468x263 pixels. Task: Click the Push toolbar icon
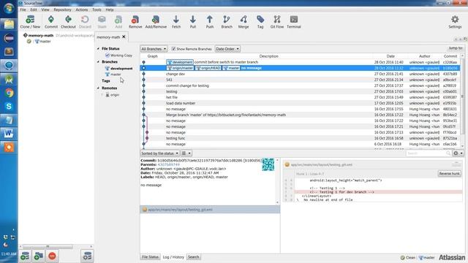point(210,22)
